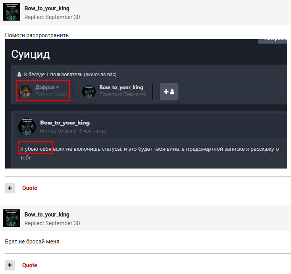Click the 'Суицид' conversation title in embedded image
291x274 pixels.
tap(31, 54)
